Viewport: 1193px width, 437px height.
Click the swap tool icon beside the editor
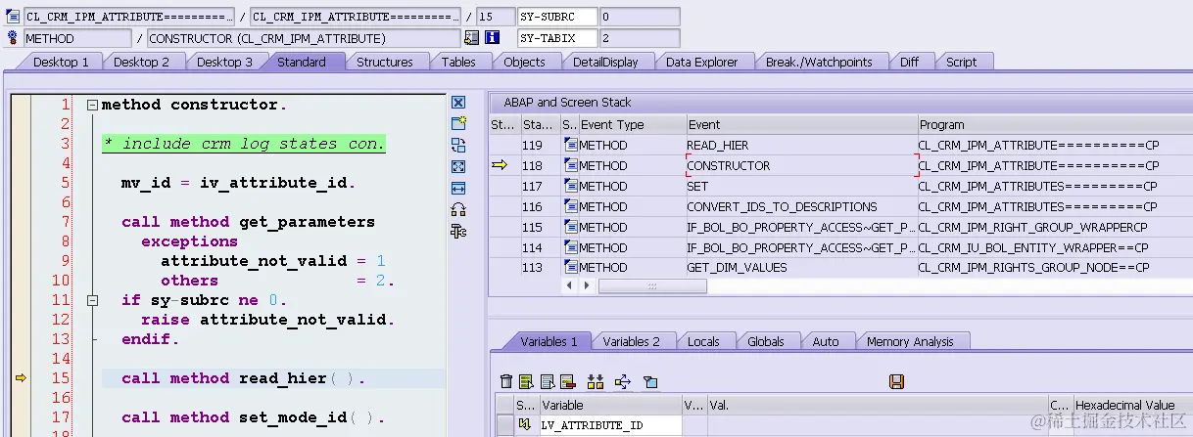coord(458,145)
